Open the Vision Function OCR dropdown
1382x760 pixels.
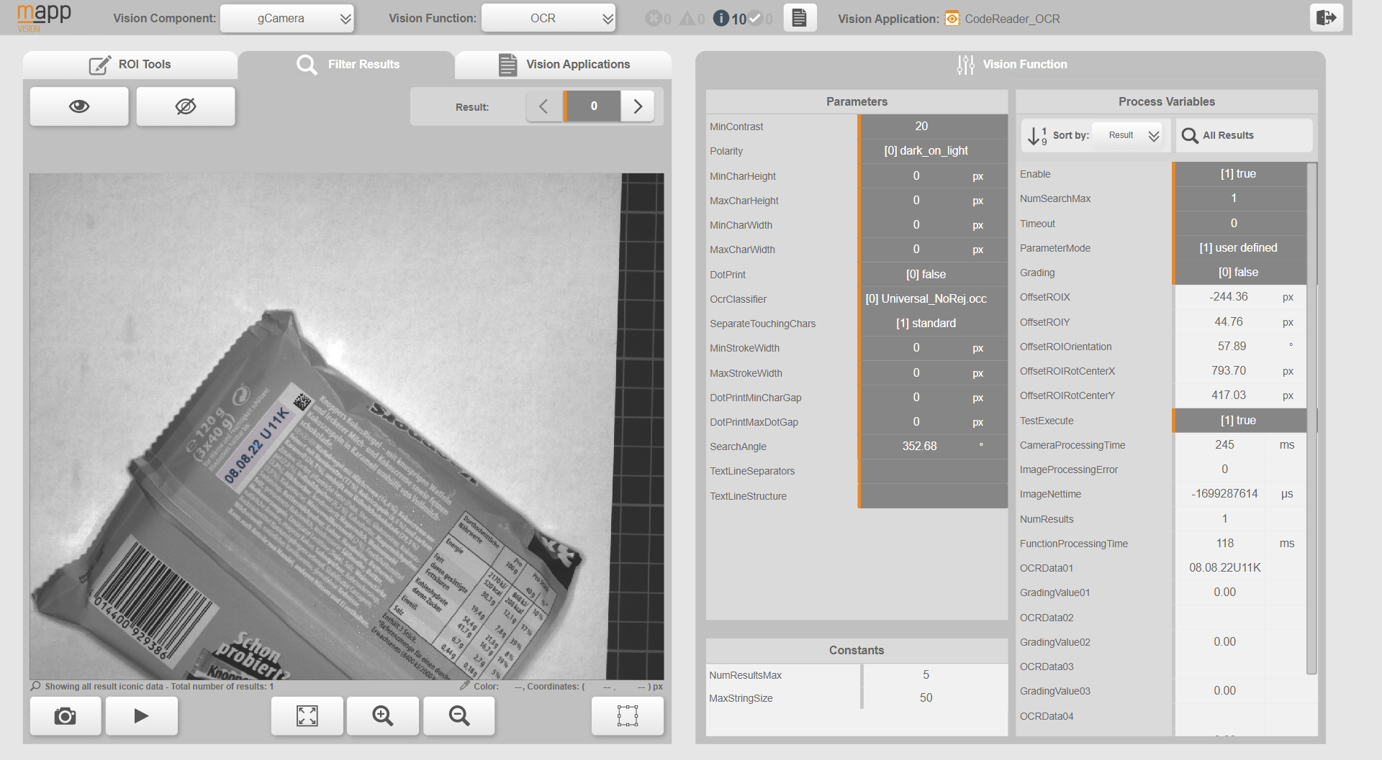548,18
